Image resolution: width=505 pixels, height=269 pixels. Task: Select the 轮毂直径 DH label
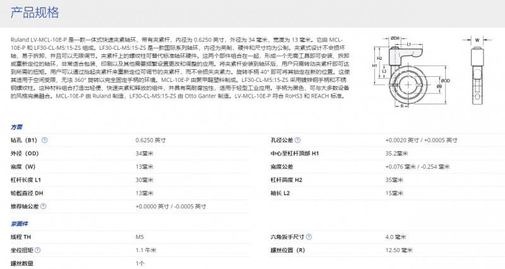click(27, 193)
